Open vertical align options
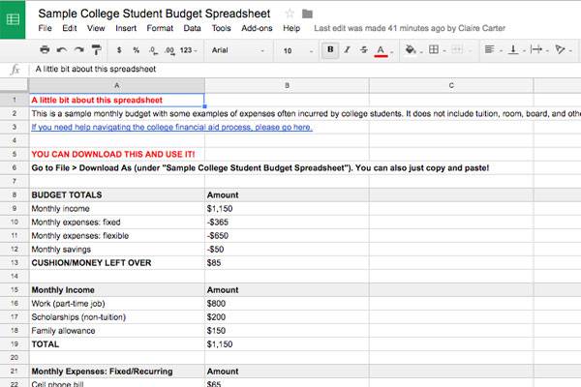 (x=513, y=49)
